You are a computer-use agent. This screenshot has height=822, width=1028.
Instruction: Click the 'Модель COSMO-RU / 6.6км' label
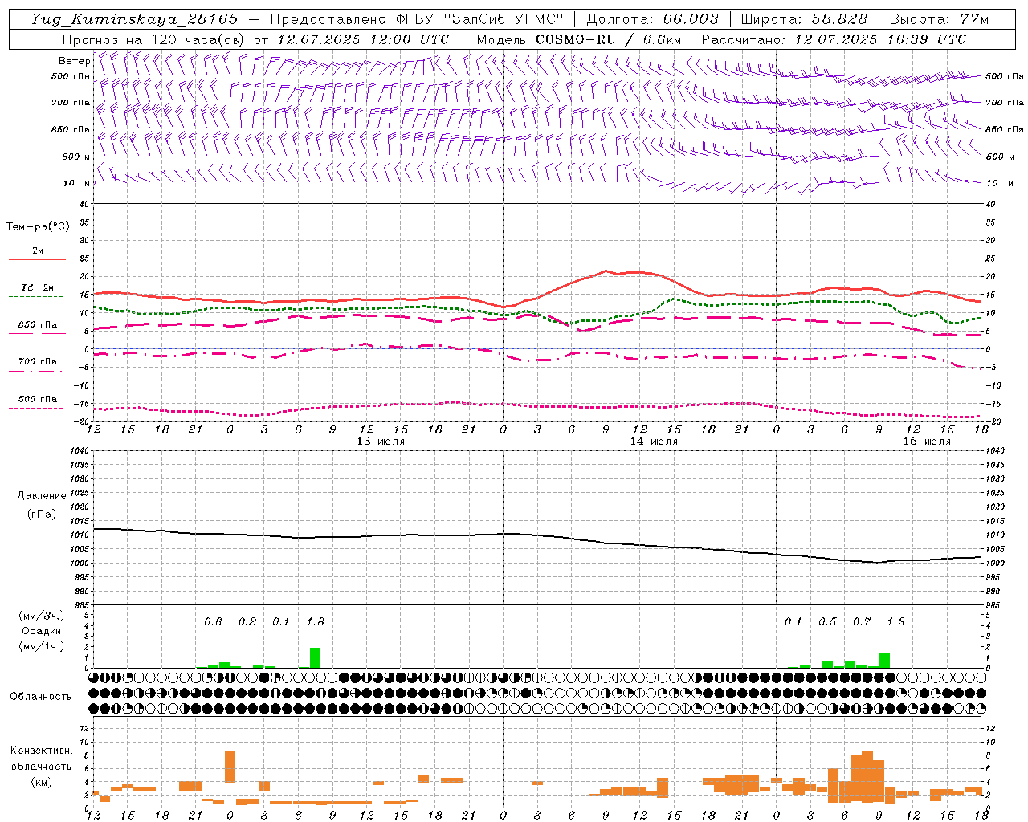(x=579, y=39)
